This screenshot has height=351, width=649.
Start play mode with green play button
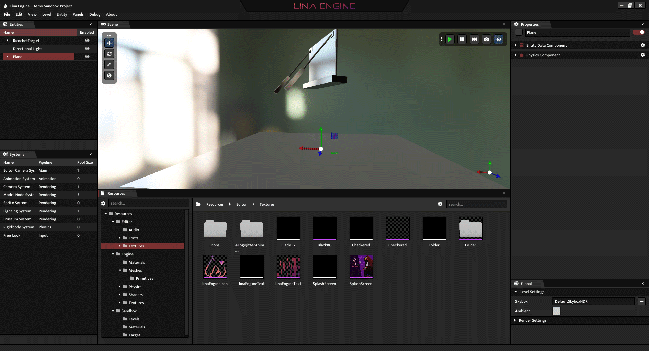[450, 39]
